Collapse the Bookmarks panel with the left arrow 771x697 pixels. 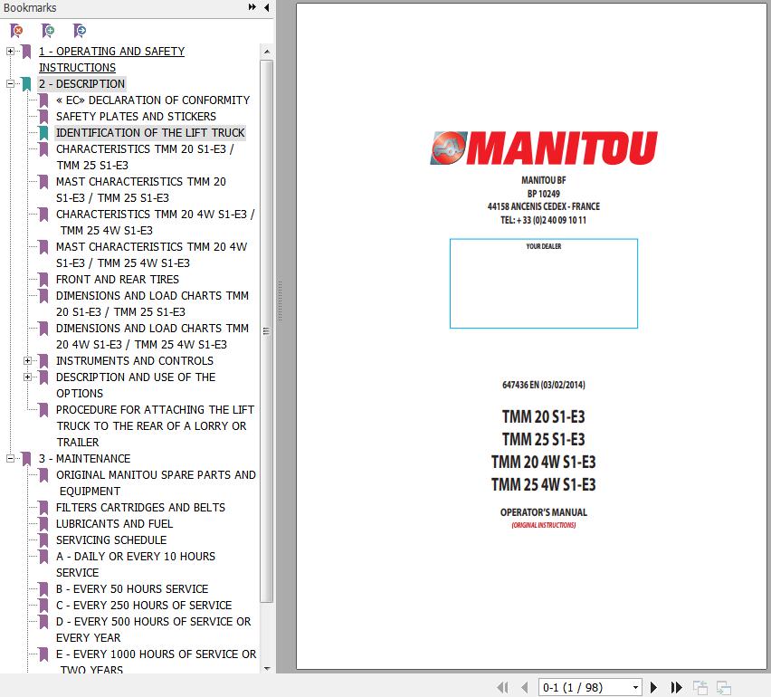point(267,7)
